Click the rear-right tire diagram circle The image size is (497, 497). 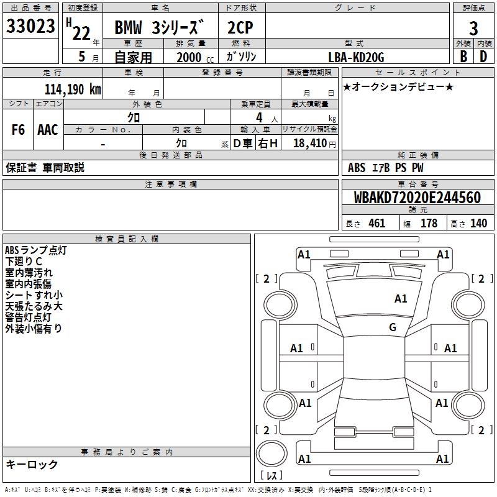point(468,405)
